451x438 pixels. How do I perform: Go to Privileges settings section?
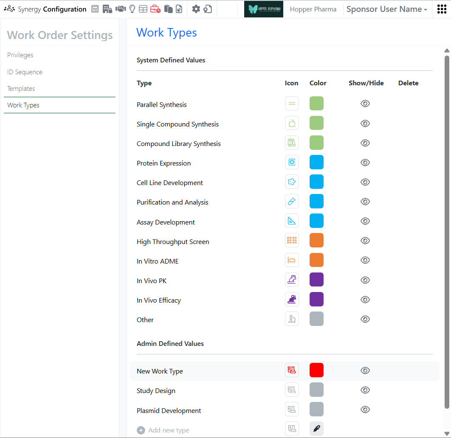20,55
